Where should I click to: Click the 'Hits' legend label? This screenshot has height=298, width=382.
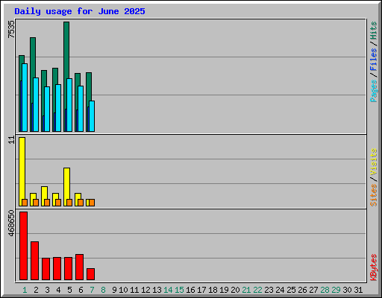point(373,31)
